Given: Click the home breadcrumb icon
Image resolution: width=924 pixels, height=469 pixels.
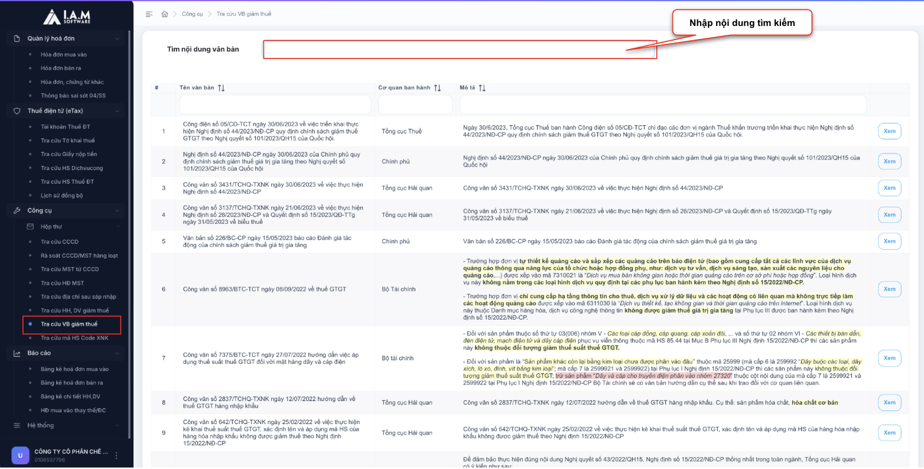Looking at the screenshot, I should (x=165, y=14).
